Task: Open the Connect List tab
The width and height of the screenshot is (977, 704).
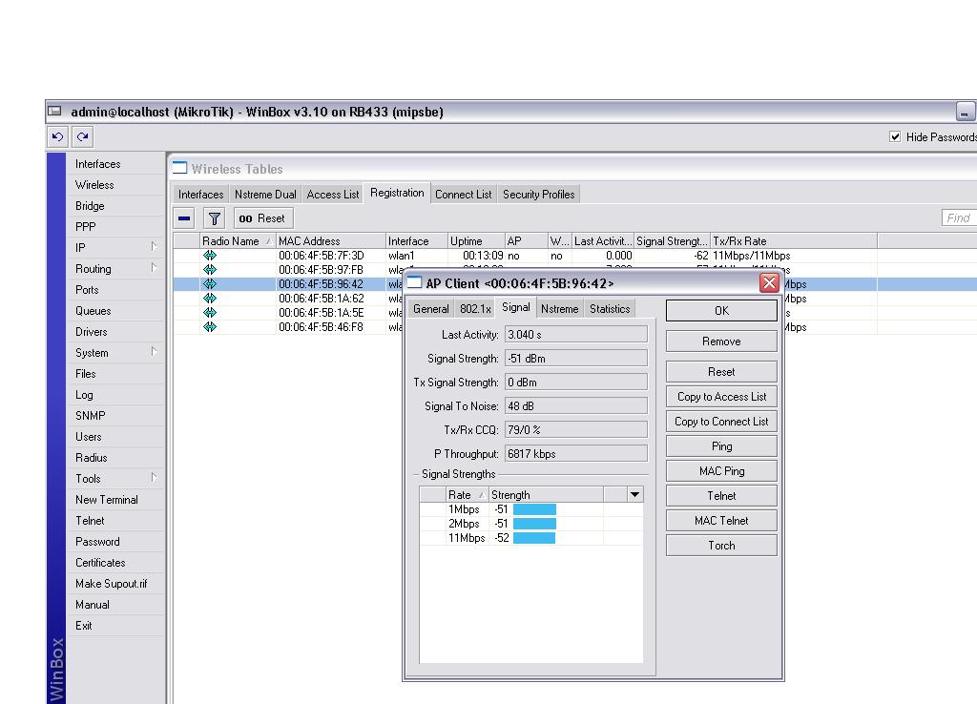Action: pyautogui.click(x=463, y=195)
